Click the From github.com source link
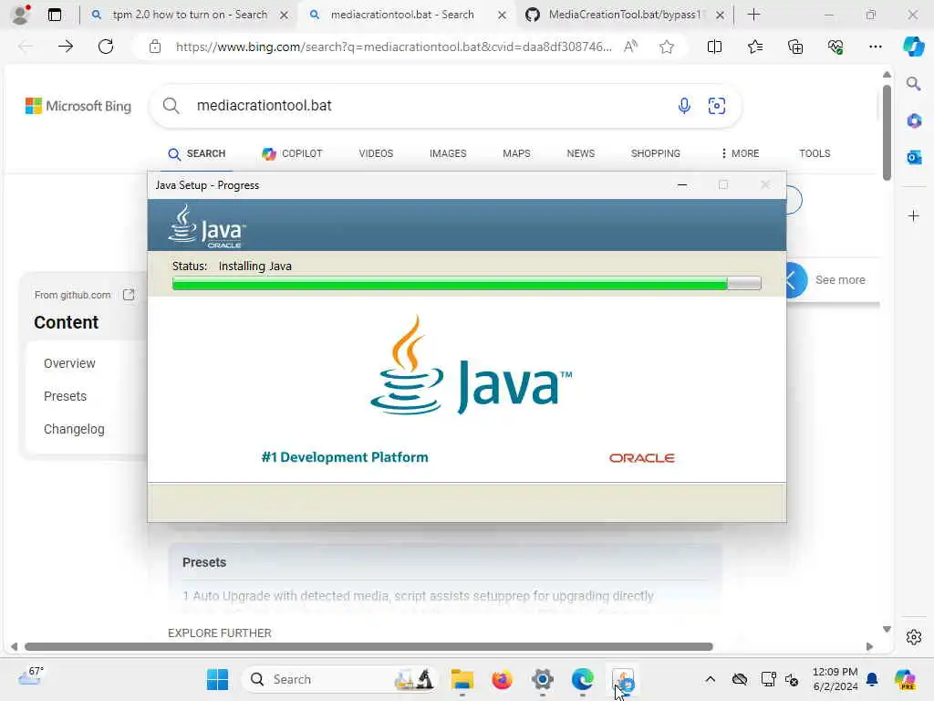Screen dimensions: 934x701 (x=72, y=295)
